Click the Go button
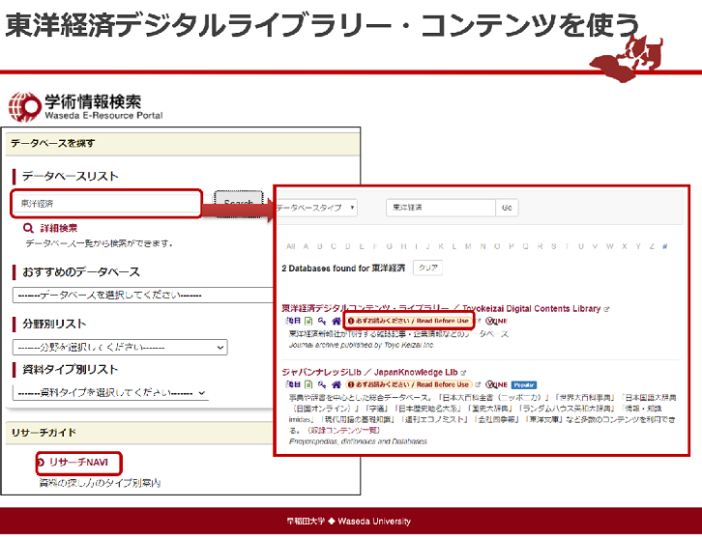 (x=507, y=208)
